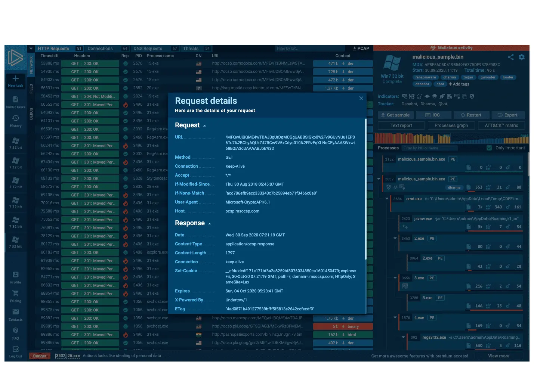Switch to the DNS Requests tab
534x366 pixels.
[x=148, y=49]
